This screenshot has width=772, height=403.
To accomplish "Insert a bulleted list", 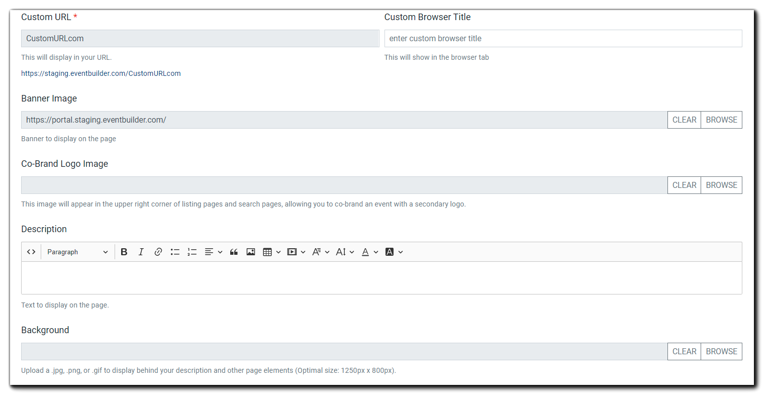I will click(x=175, y=252).
